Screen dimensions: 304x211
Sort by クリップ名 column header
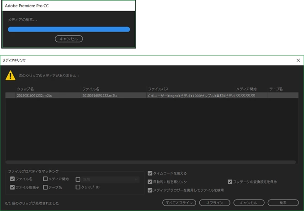[25, 89]
